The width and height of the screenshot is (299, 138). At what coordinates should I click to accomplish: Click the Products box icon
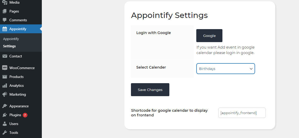pyautogui.click(x=5, y=77)
